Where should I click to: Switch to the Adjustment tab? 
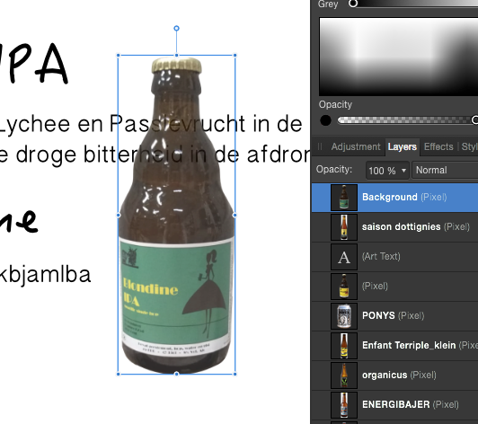356,147
